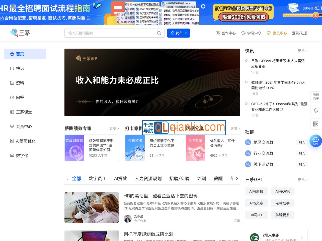Open 三茅课堂 video icon in sidebar
The height and width of the screenshot is (241, 322).
tap(12, 112)
